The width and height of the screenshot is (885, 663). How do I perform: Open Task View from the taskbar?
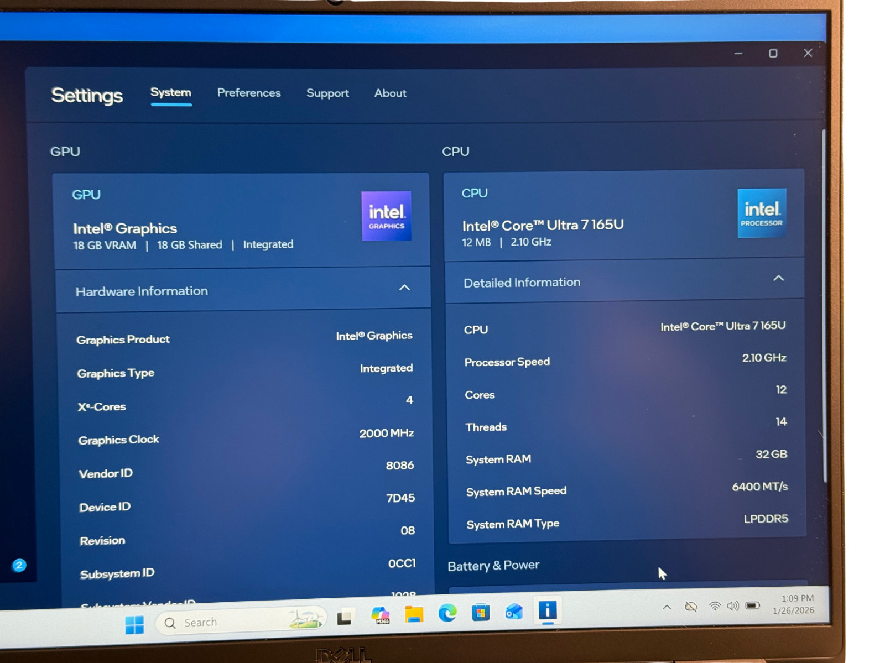click(x=345, y=617)
